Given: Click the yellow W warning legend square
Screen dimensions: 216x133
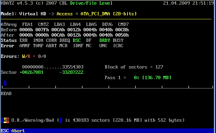Looking at the screenshot, I should pyautogui.click(x=5, y=120).
